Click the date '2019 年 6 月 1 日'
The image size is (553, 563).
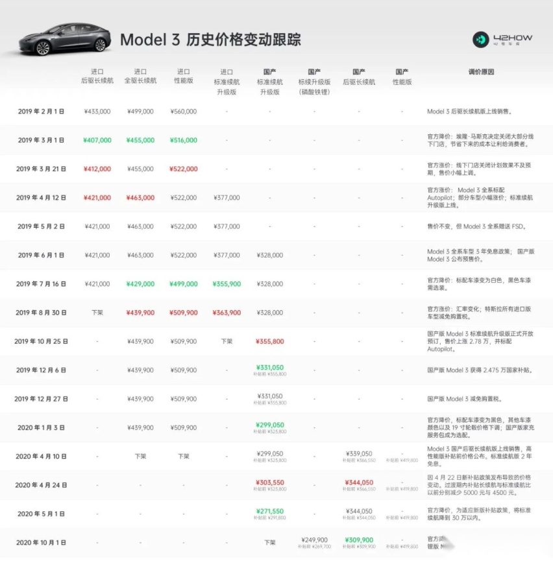click(41, 255)
